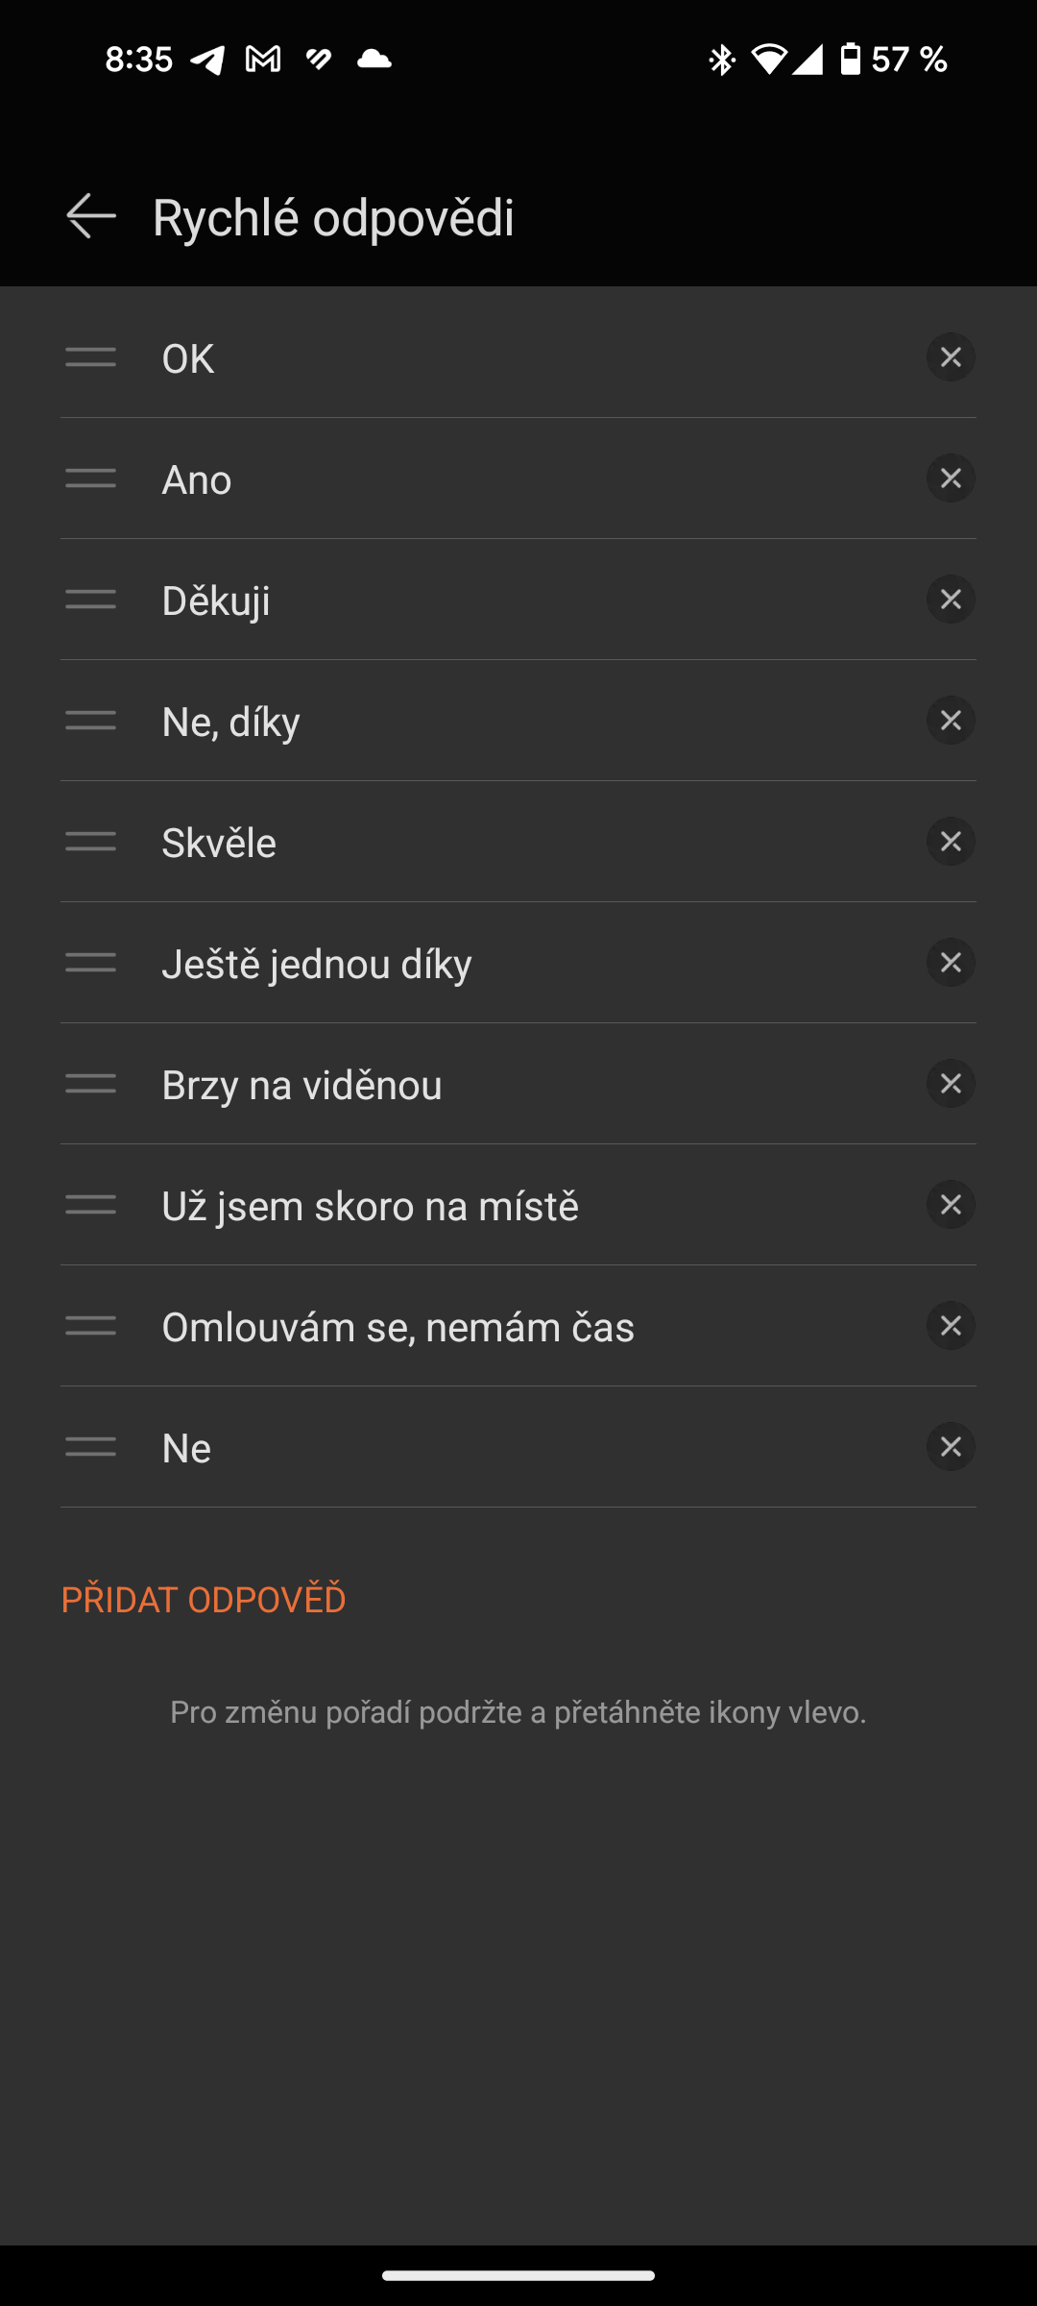
Task: Tap the "Ano" reply entry
Action: [x=197, y=480]
